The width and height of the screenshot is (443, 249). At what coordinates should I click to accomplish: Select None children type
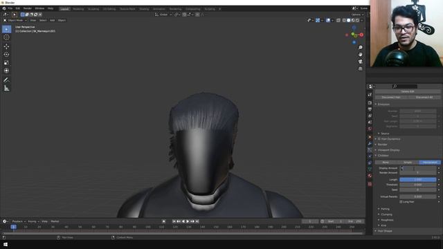point(386,163)
